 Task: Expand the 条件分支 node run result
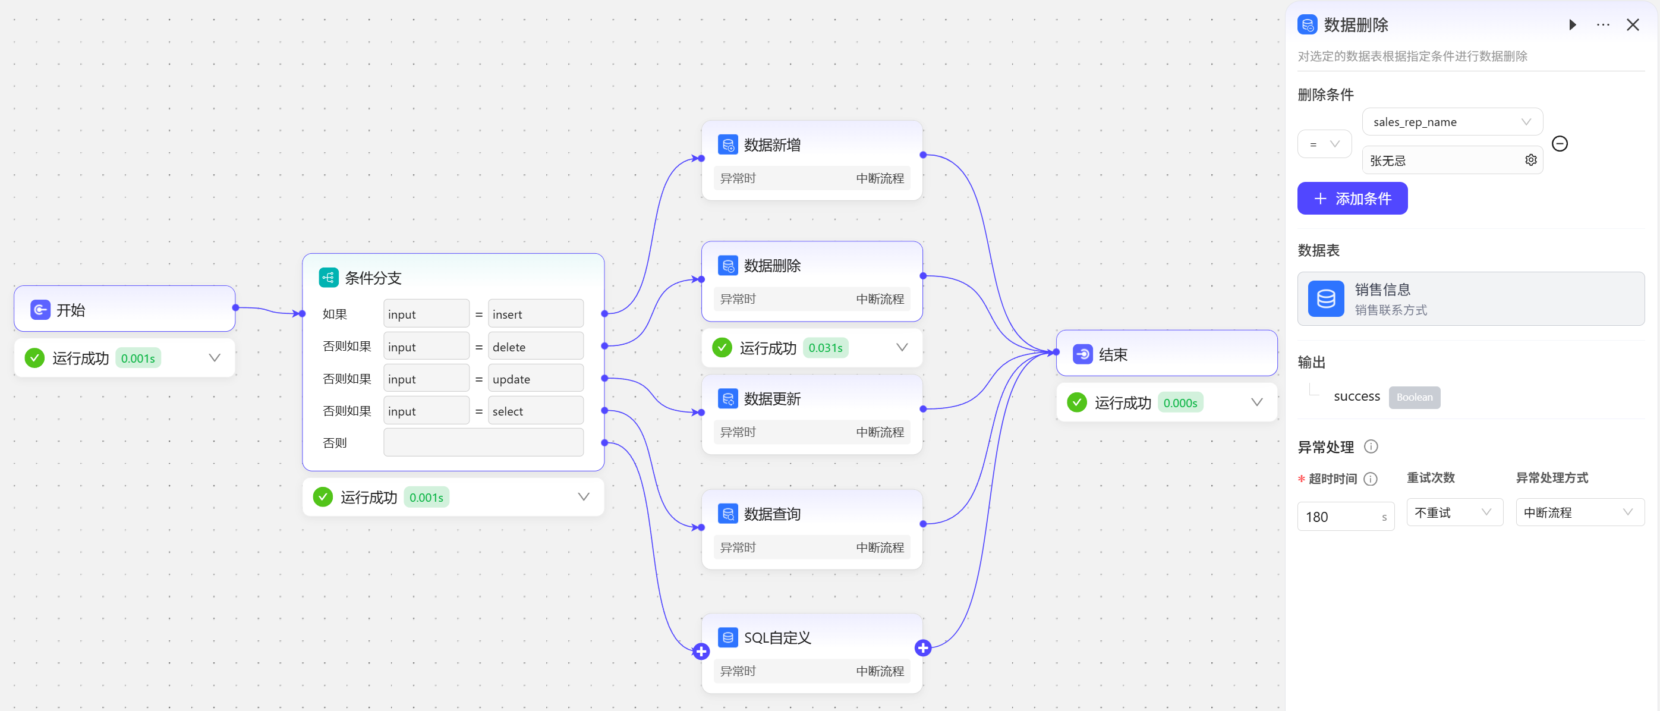point(583,497)
